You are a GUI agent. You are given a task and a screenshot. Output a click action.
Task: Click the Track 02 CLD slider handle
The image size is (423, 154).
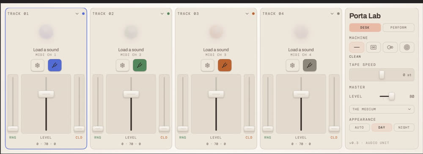tap(164, 129)
